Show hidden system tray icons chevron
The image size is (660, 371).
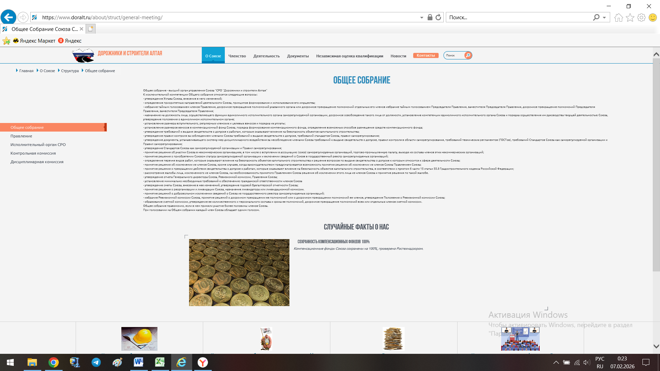pyautogui.click(x=556, y=362)
